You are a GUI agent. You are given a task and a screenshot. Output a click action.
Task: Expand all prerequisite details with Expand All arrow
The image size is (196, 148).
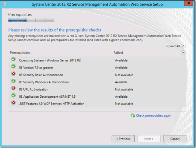(x=183, y=46)
